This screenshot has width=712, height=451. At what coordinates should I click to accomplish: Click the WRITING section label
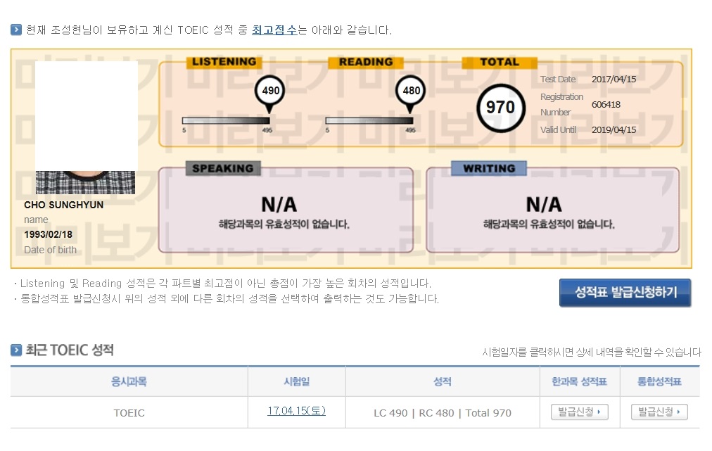point(489,168)
